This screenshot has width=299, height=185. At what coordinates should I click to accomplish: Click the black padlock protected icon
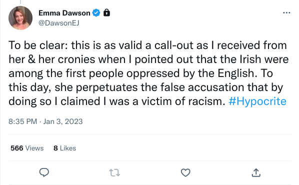(106, 13)
